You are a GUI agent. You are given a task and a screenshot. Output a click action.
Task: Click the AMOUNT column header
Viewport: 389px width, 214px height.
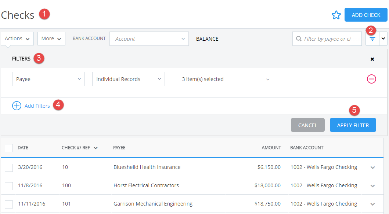(271, 148)
